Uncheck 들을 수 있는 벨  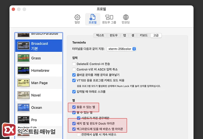point(74,107)
